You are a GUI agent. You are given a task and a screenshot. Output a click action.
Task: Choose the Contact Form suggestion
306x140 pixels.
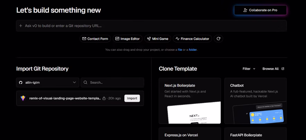pos(95,38)
